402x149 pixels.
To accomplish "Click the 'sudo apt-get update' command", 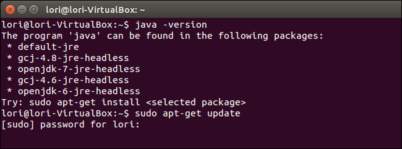I will click(x=188, y=113).
